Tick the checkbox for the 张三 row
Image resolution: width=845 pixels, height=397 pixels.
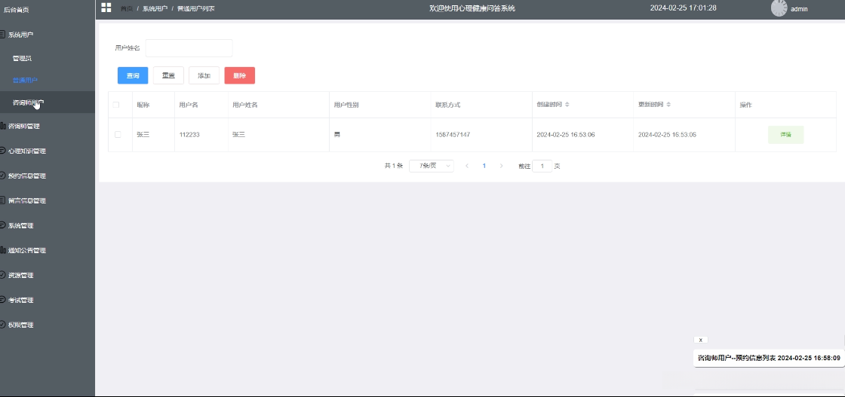click(118, 135)
